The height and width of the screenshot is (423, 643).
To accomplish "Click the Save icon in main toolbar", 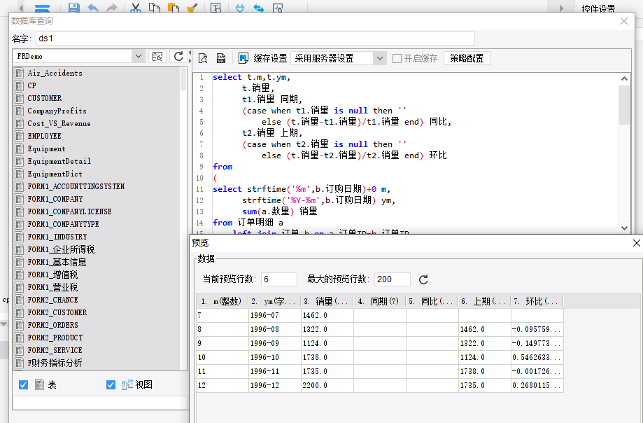I will click(x=73, y=8).
